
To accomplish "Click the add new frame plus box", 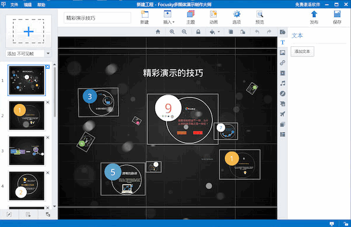I will [x=28, y=31].
